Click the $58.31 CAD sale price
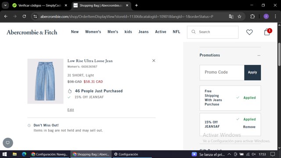Viewport: 281px width, 158px height. pos(93,82)
